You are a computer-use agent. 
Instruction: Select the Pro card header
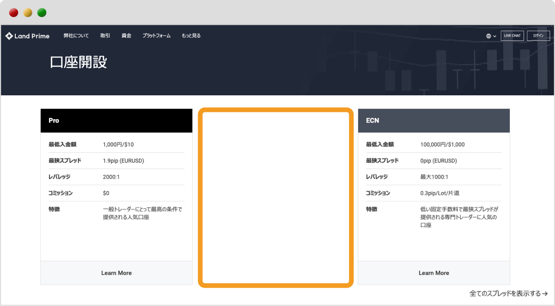117,120
